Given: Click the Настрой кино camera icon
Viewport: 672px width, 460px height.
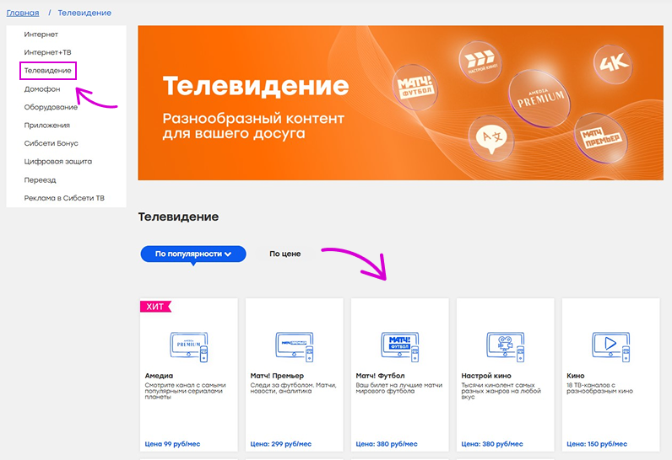Looking at the screenshot, I should (x=506, y=347).
